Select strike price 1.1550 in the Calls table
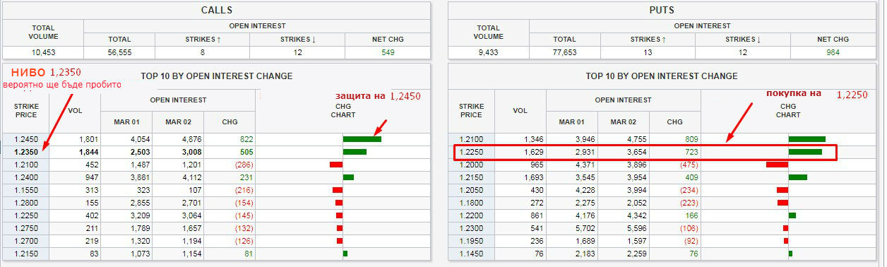 (x=27, y=189)
